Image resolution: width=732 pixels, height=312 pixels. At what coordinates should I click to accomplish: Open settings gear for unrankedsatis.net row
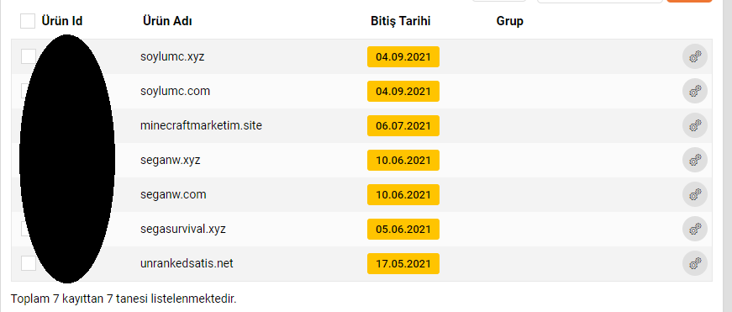coord(695,263)
